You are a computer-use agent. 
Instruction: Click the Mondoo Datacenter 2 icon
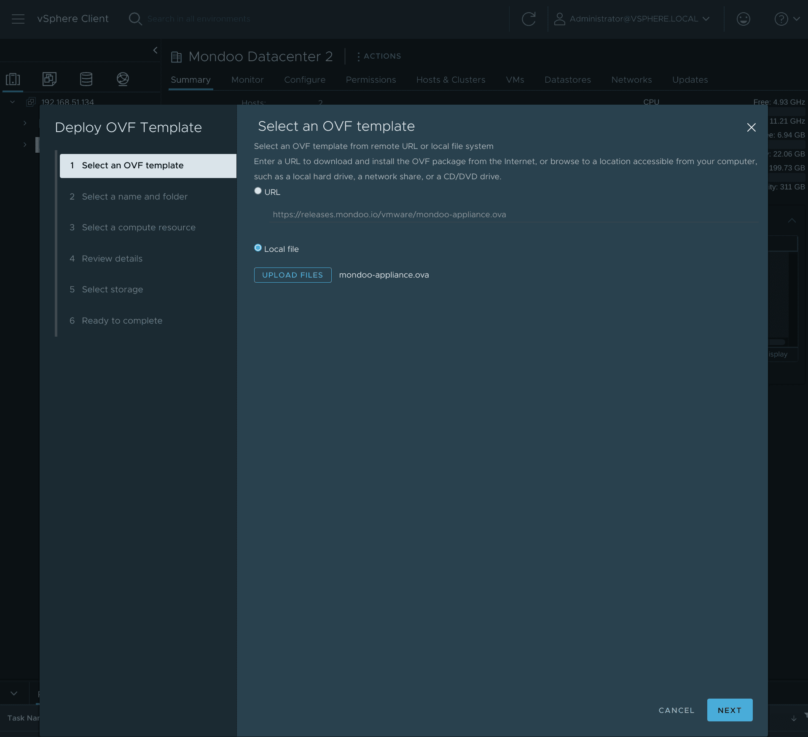176,56
